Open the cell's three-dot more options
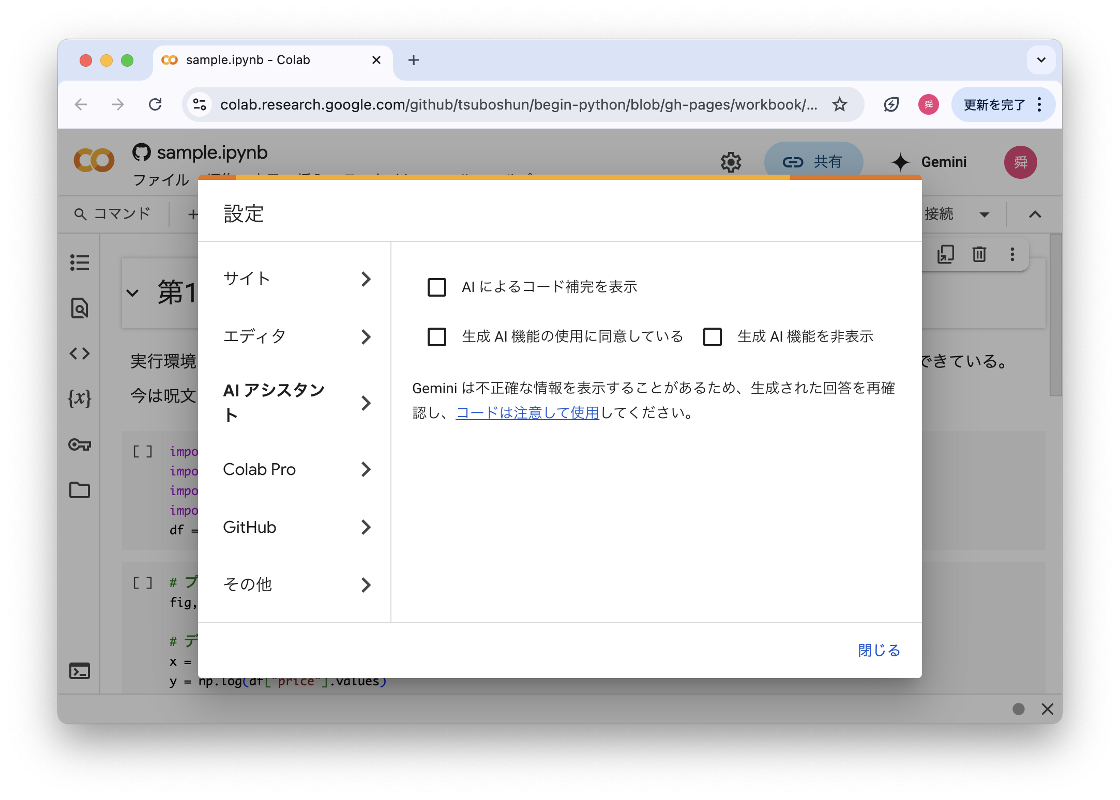Image resolution: width=1120 pixels, height=800 pixels. coord(1012,254)
